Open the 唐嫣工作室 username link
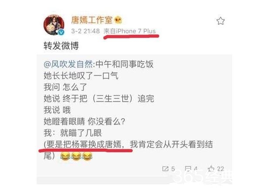This screenshot has width=254, height=193. 91,20
